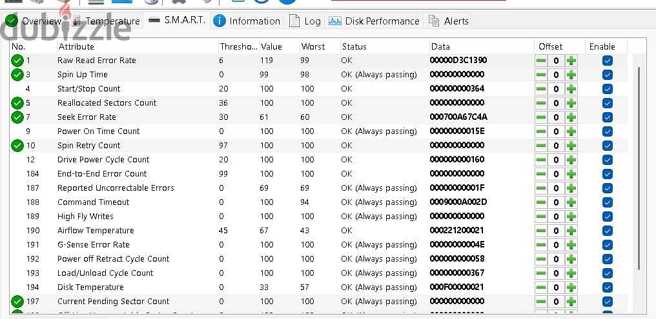Viewport: 656px width, 319px height.
Task: Click green status check for Seek Error Rate
Action: pyautogui.click(x=17, y=117)
